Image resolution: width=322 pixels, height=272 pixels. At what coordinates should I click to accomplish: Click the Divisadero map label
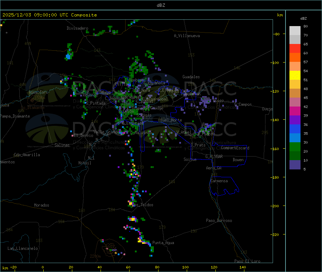click(77, 28)
